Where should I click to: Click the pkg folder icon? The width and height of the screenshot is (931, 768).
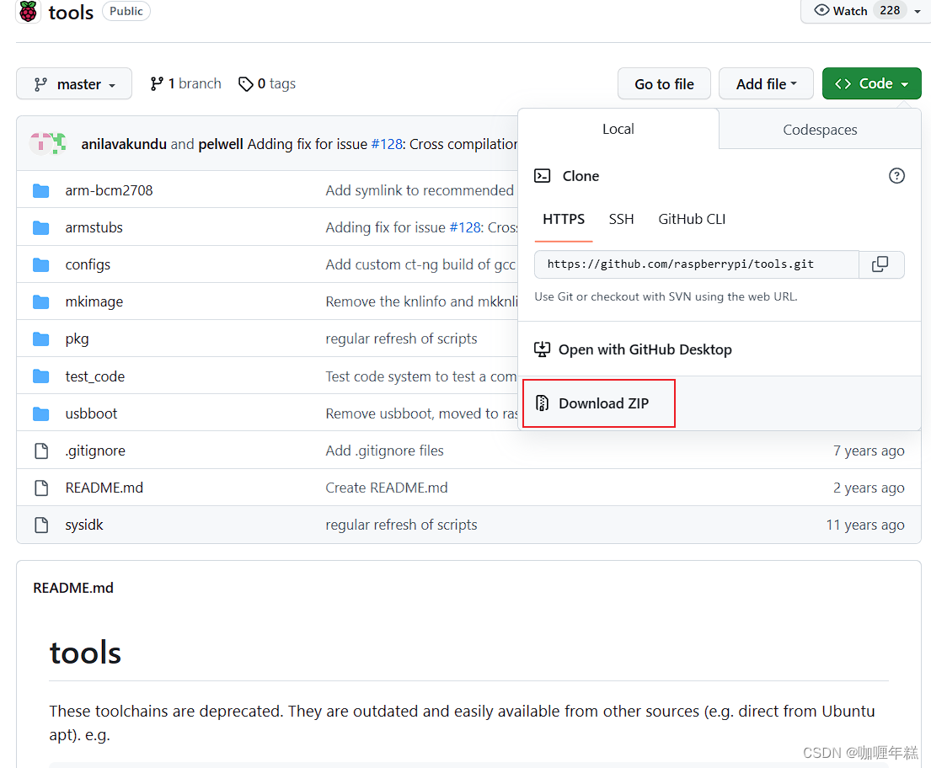tap(41, 339)
